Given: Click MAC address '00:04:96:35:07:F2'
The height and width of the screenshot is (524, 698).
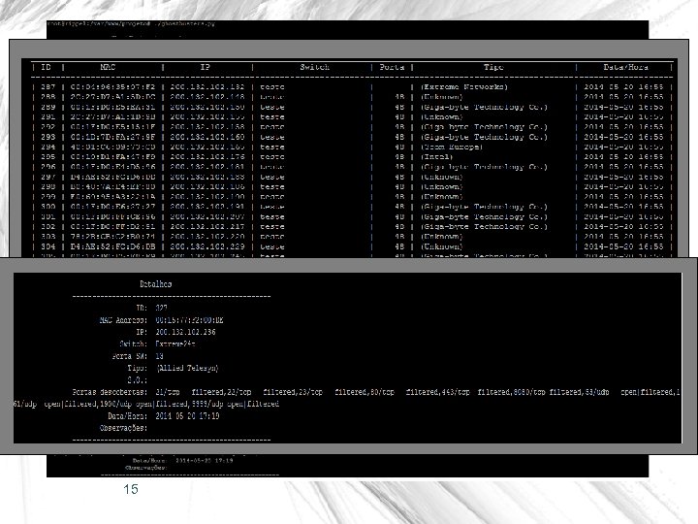Looking at the screenshot, I should pos(113,87).
